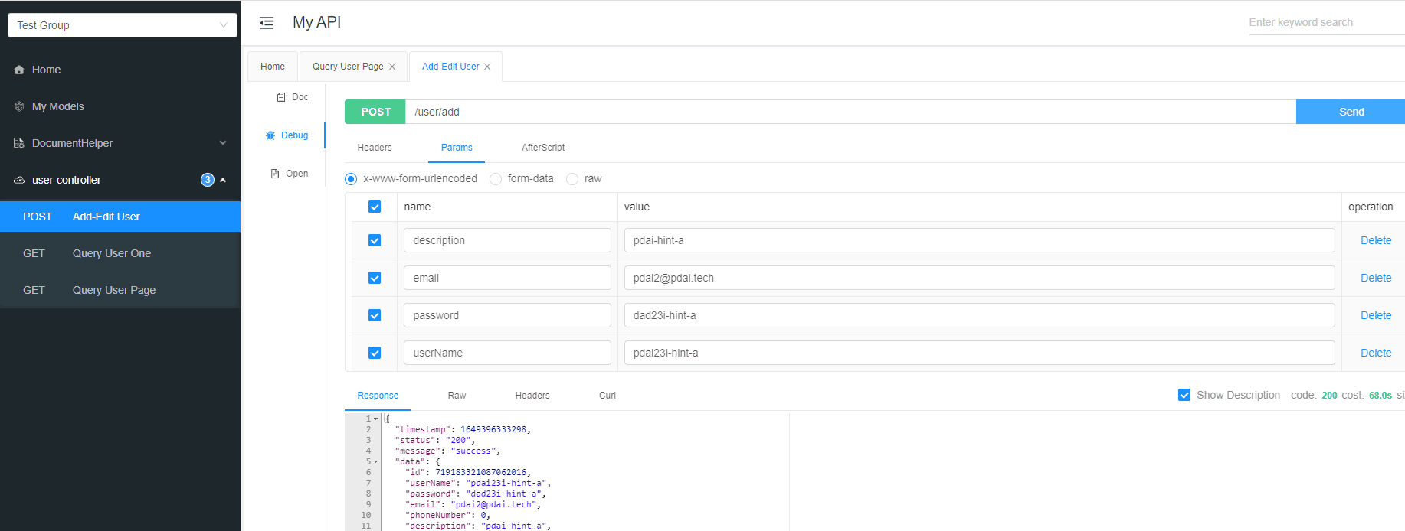Select the Debug bug icon
Screen dimensions: 1405x531
[x=270, y=135]
